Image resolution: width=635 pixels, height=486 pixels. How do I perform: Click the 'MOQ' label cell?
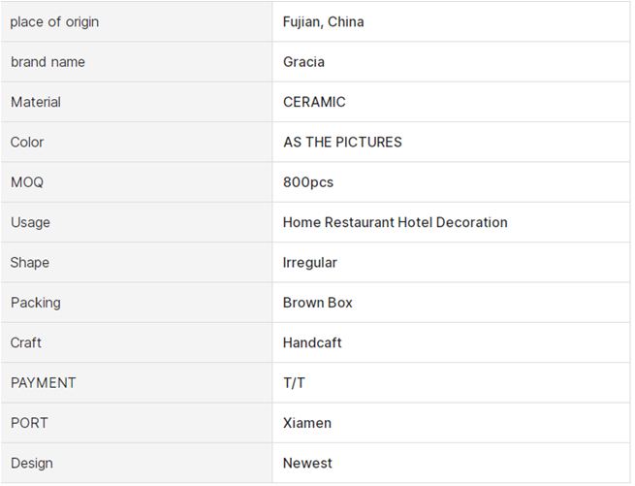coord(27,182)
